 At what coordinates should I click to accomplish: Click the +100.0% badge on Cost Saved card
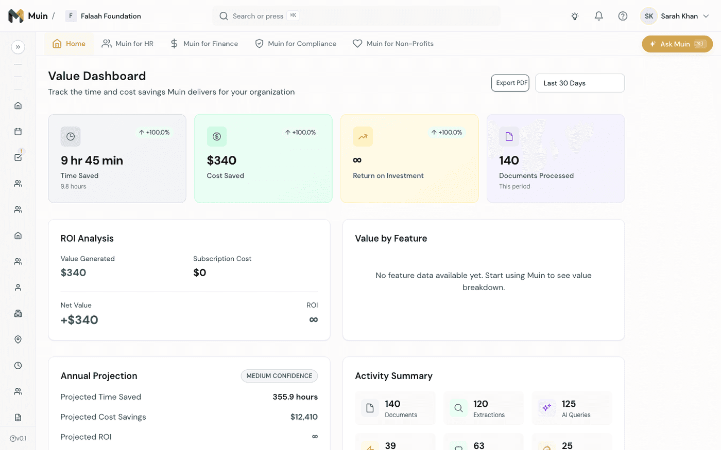point(300,132)
